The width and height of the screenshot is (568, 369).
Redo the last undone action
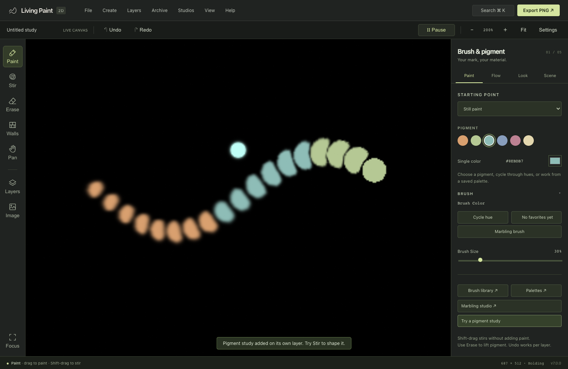point(143,30)
